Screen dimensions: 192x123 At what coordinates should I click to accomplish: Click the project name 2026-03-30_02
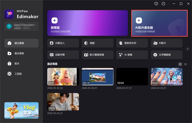55,88
